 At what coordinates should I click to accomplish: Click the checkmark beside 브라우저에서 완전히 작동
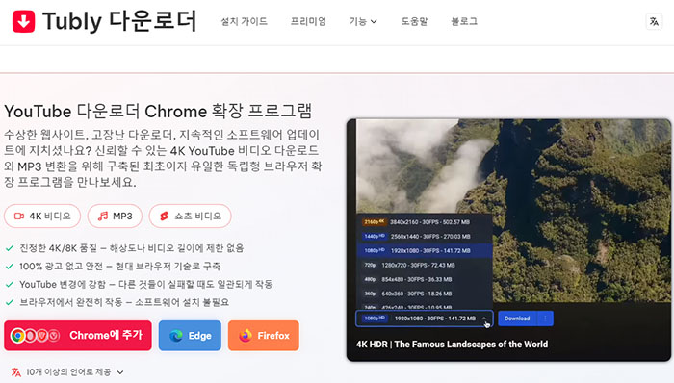tap(10, 302)
